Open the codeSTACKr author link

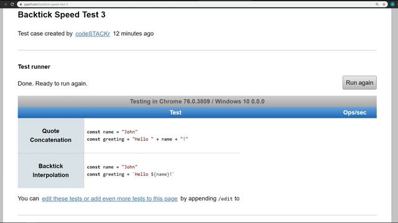coord(93,33)
